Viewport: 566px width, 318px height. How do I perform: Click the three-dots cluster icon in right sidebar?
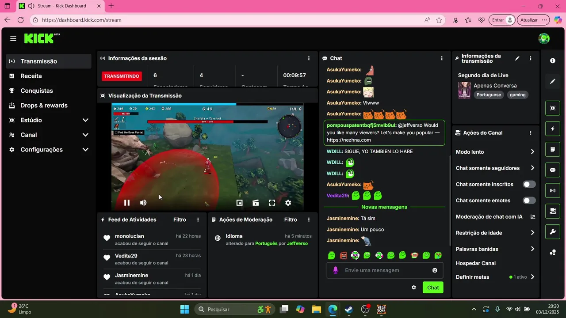click(553, 253)
